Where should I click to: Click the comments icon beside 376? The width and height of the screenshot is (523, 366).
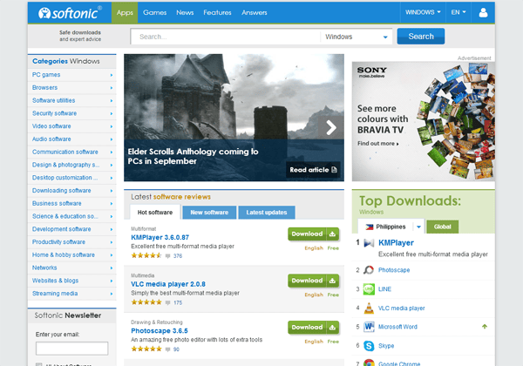click(x=167, y=256)
